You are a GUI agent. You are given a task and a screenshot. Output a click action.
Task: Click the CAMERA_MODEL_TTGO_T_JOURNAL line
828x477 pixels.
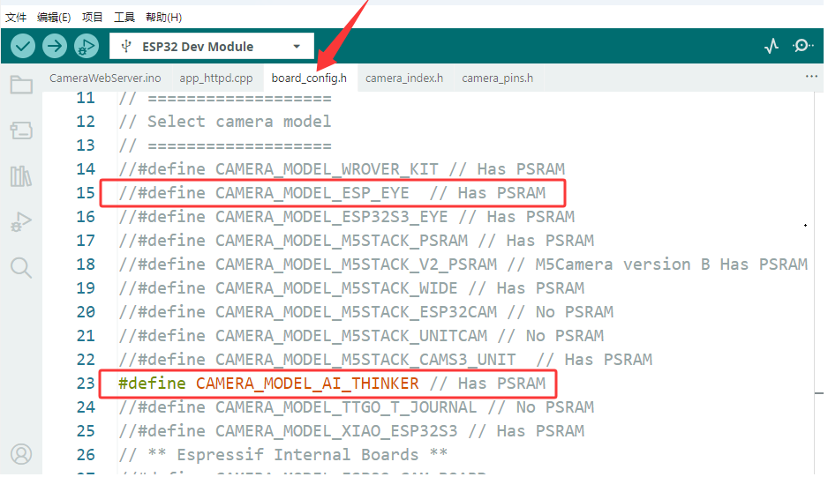click(x=357, y=406)
